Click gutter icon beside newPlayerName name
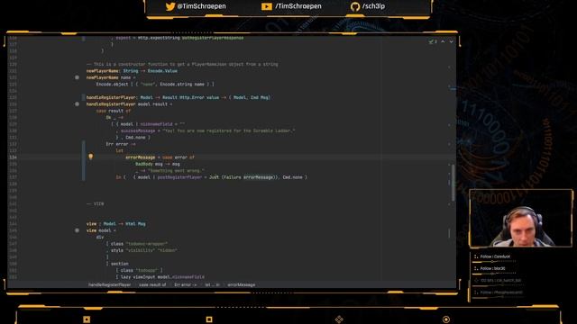The height and width of the screenshot is (324, 577). [77, 77]
